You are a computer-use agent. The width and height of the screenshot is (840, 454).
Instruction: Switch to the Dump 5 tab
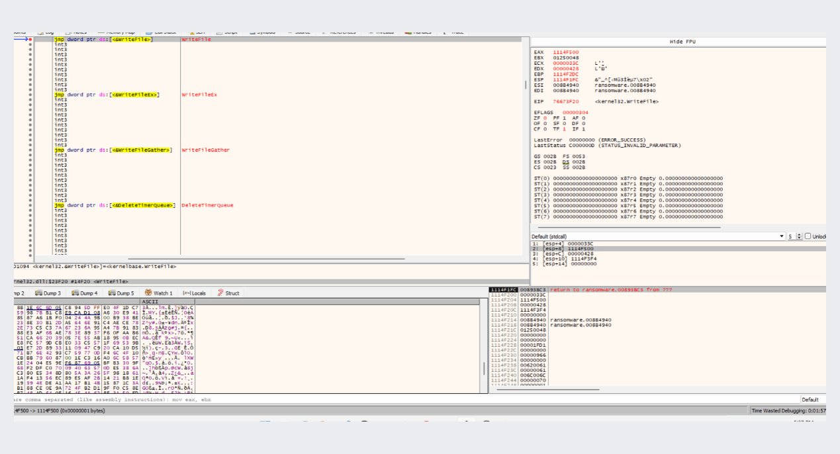pos(120,293)
